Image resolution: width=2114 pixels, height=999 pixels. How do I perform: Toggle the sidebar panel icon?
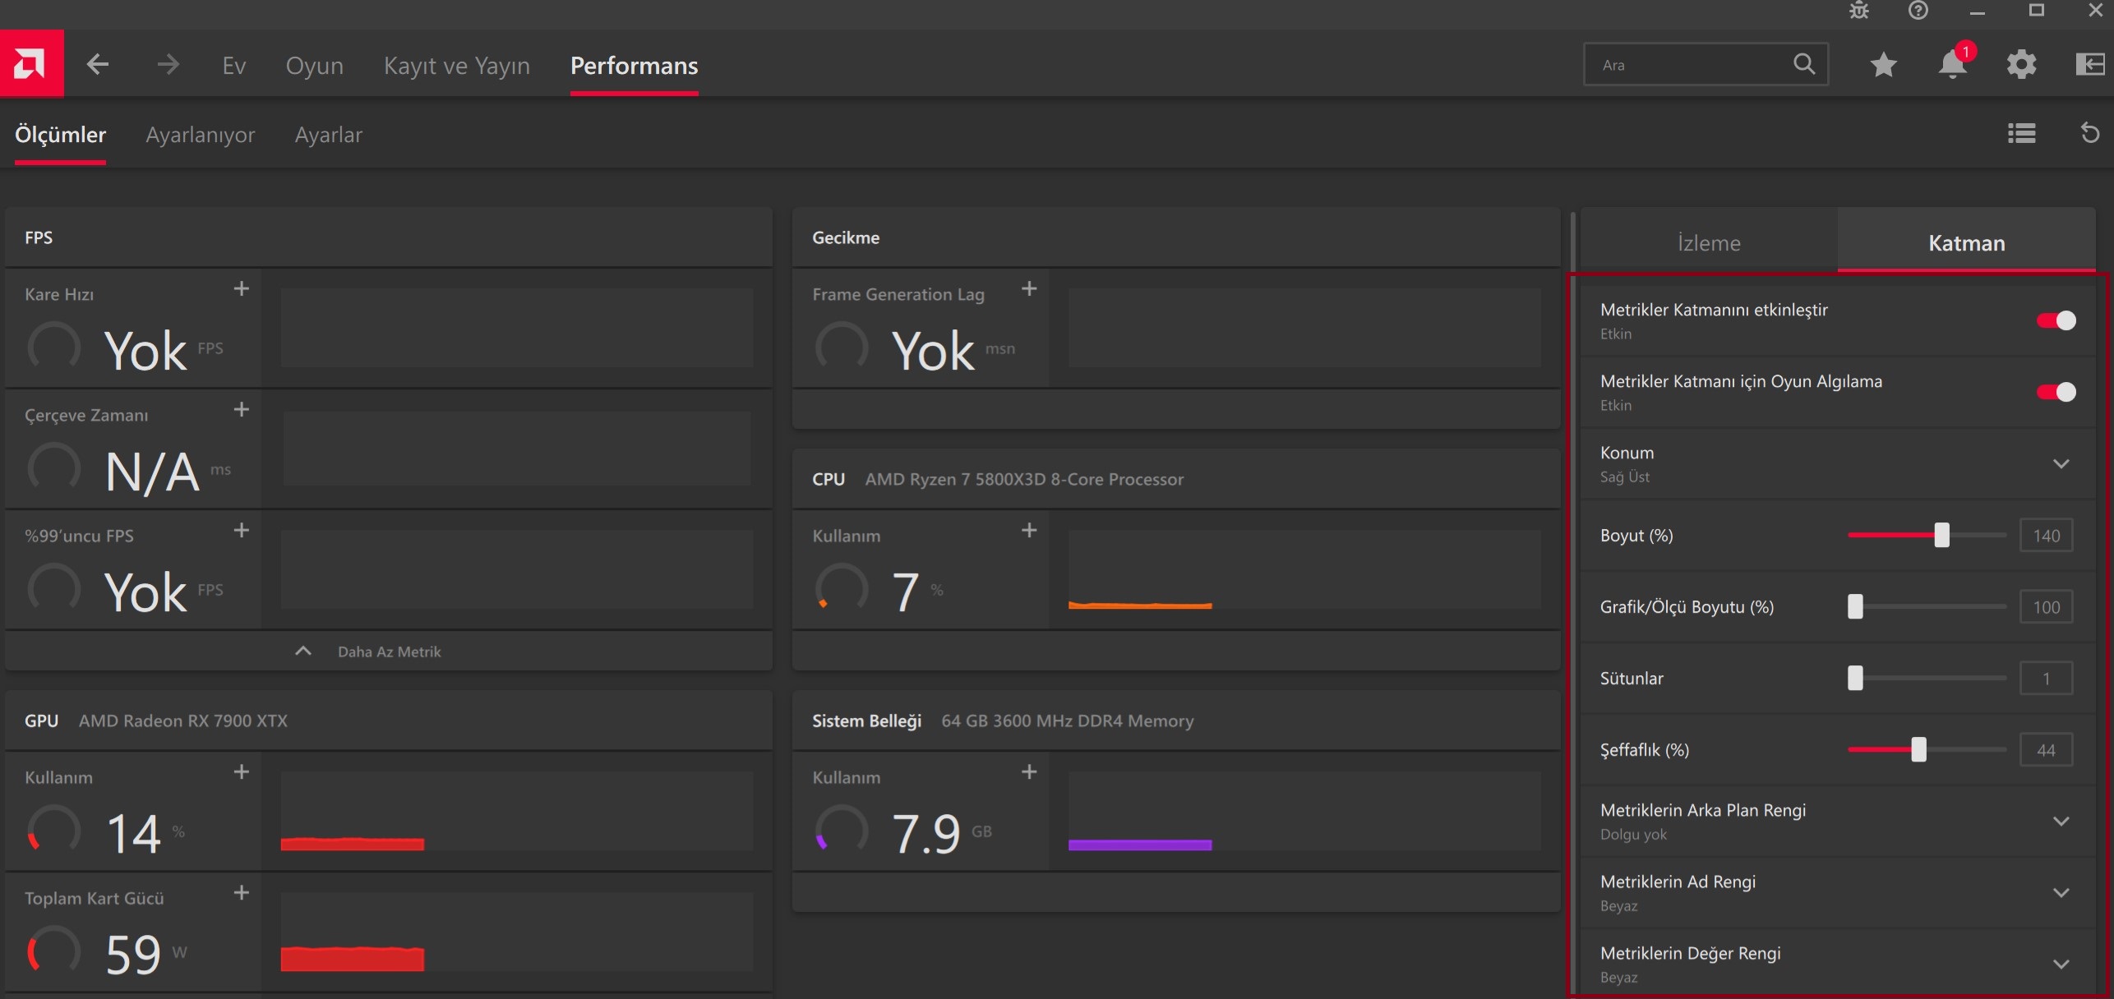point(2090,64)
